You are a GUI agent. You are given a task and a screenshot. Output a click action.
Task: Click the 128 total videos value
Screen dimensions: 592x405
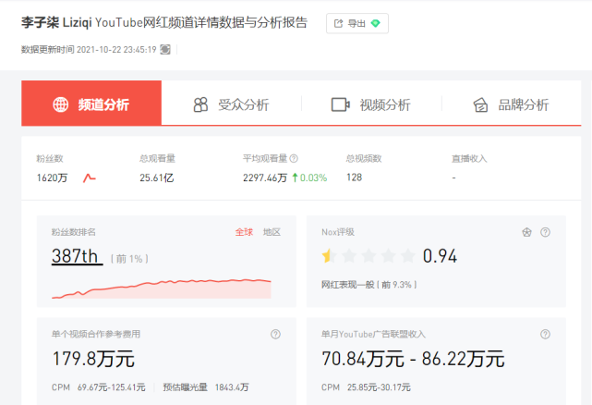[x=354, y=178]
